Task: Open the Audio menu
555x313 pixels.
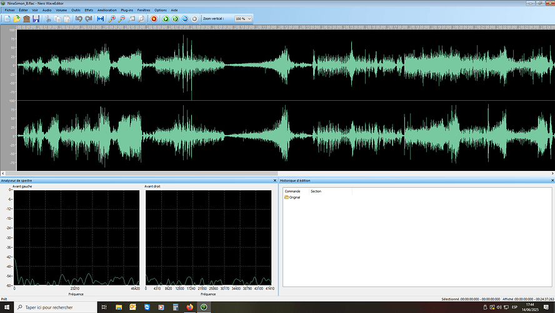Action: (x=47, y=10)
